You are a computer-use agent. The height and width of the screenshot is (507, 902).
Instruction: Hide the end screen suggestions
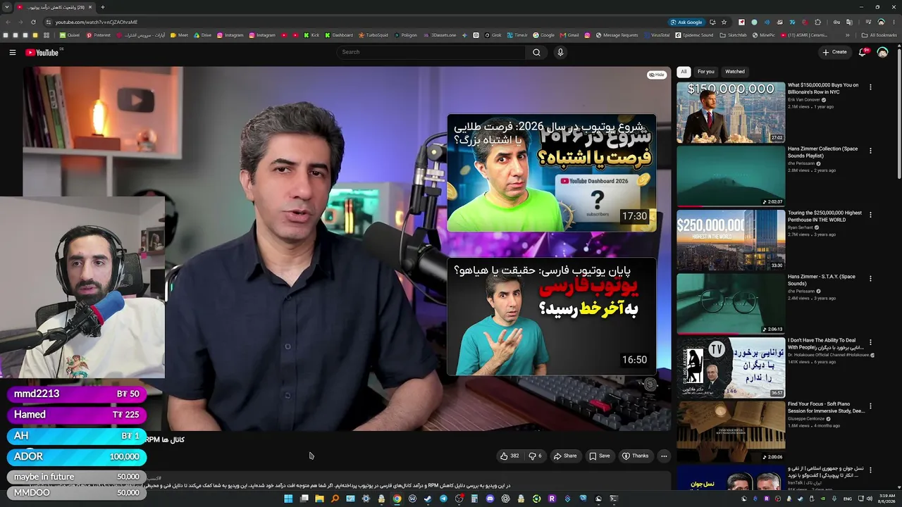tap(657, 75)
